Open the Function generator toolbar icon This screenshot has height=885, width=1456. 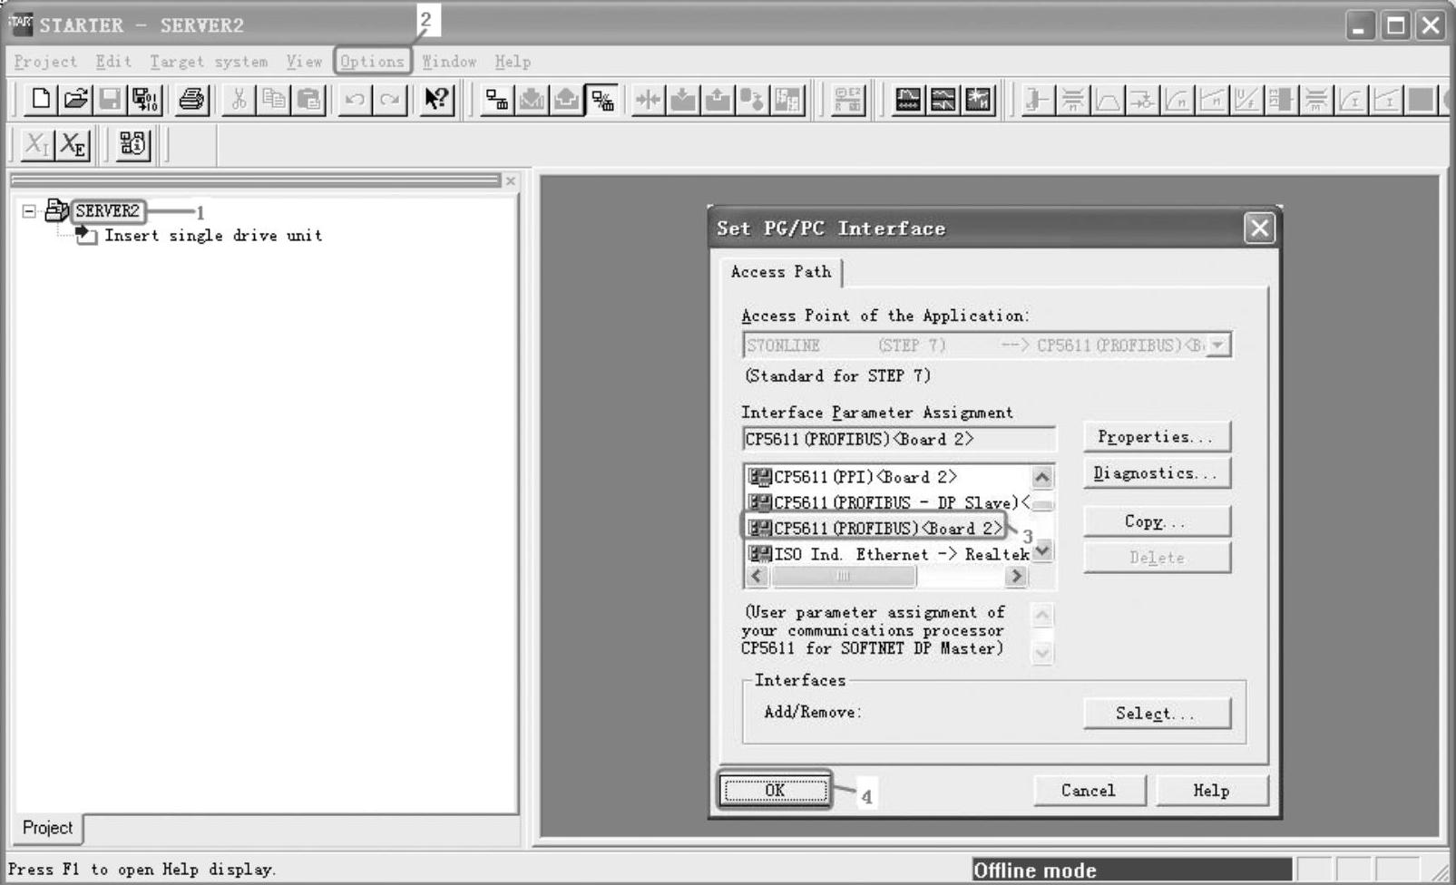tap(979, 99)
